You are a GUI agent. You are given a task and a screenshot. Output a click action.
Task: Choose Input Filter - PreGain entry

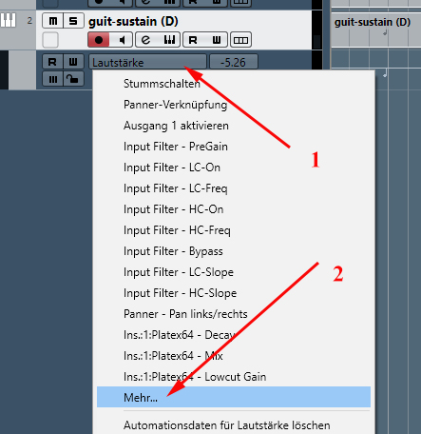tap(176, 147)
